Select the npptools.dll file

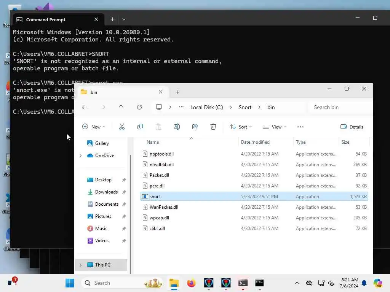click(254, 154)
